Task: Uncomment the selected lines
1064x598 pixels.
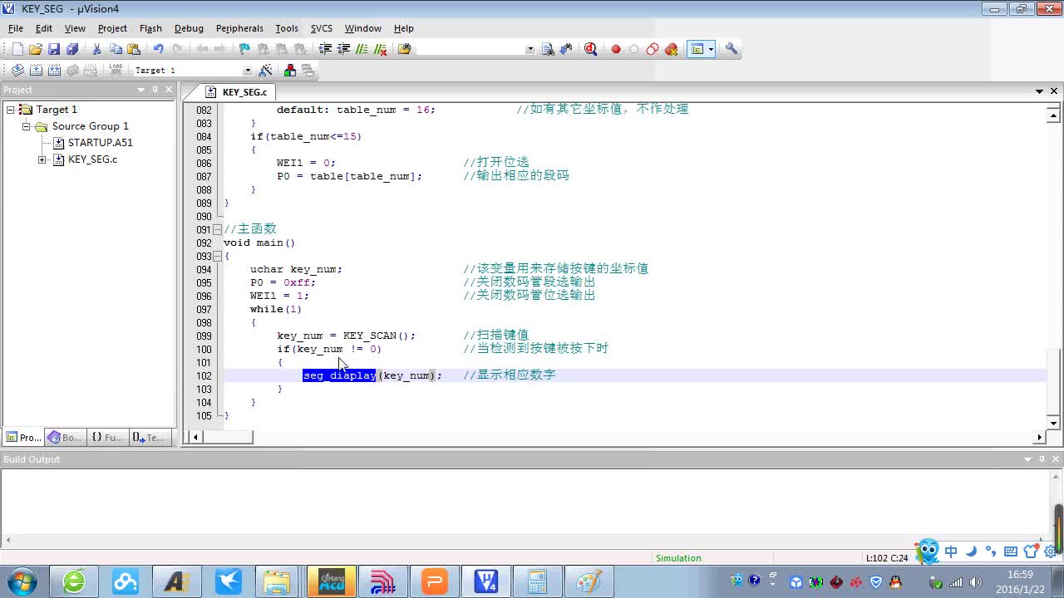Action: [x=381, y=49]
